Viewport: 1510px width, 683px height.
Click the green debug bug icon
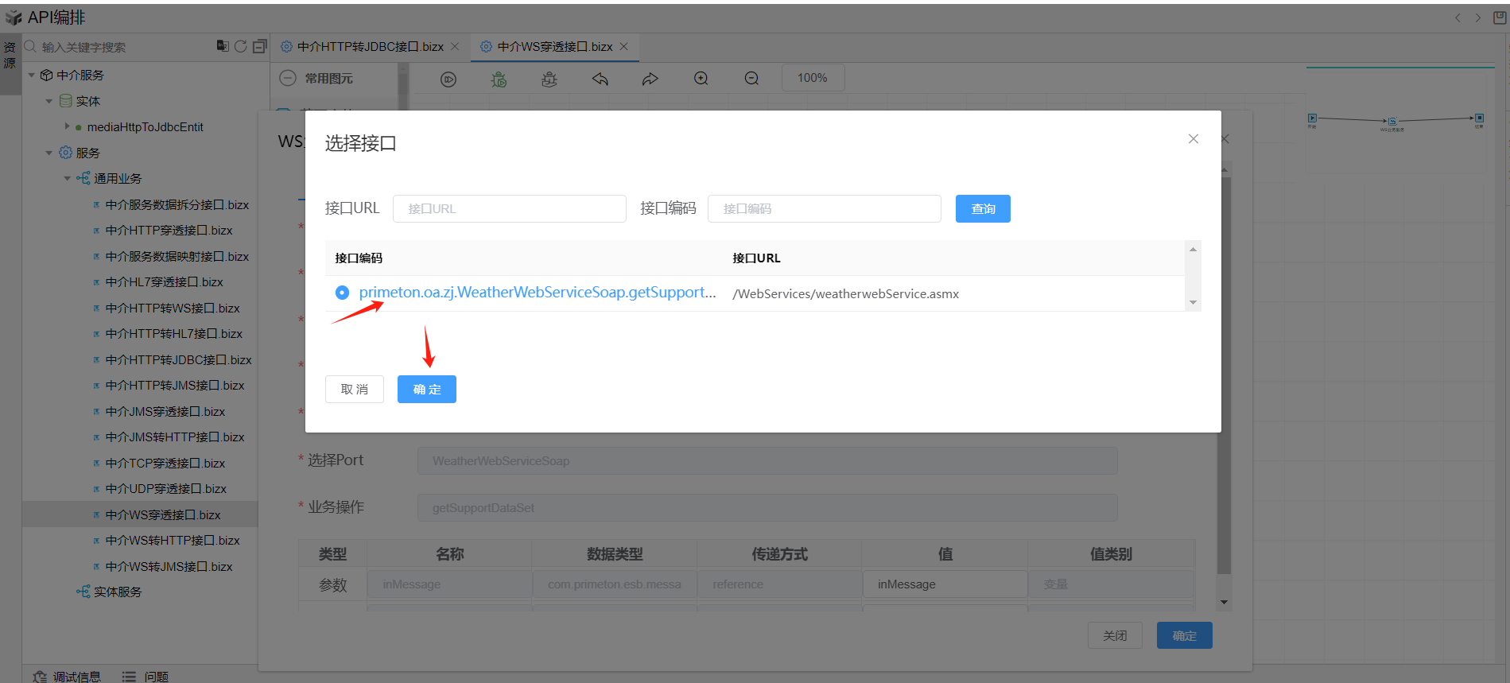(499, 79)
